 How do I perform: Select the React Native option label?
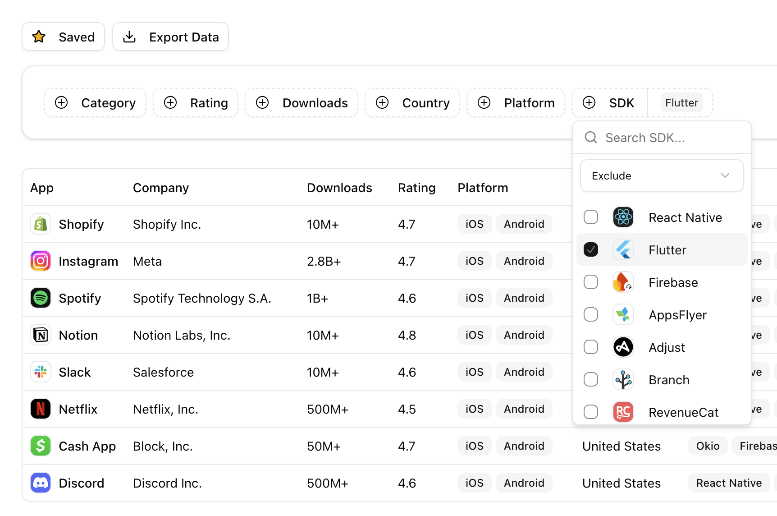(x=685, y=217)
